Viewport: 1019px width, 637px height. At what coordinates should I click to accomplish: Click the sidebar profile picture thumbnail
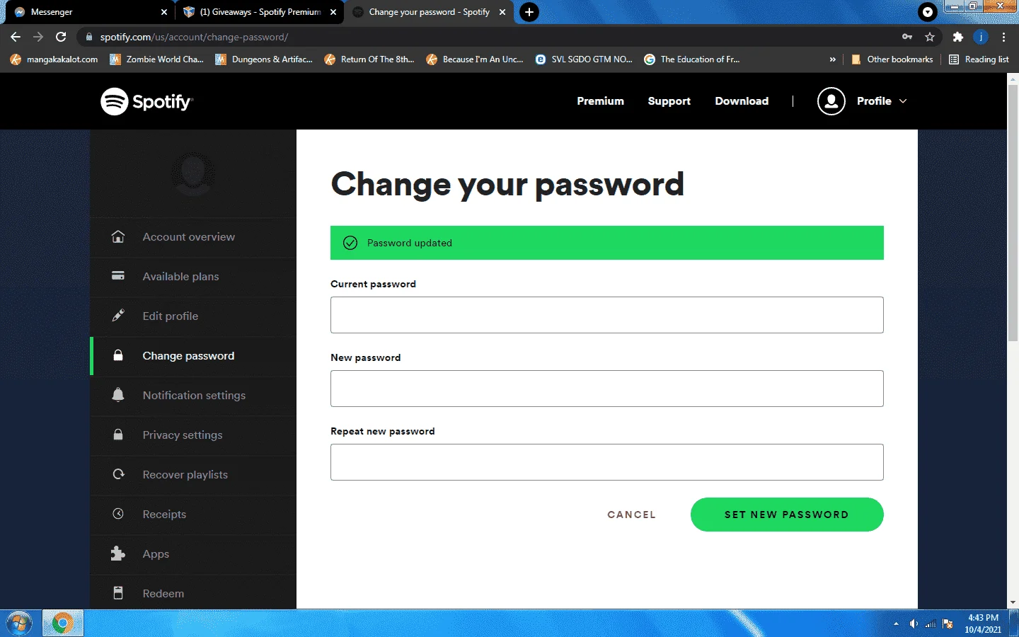pos(193,173)
